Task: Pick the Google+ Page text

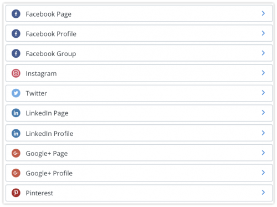Action: tap(47, 154)
